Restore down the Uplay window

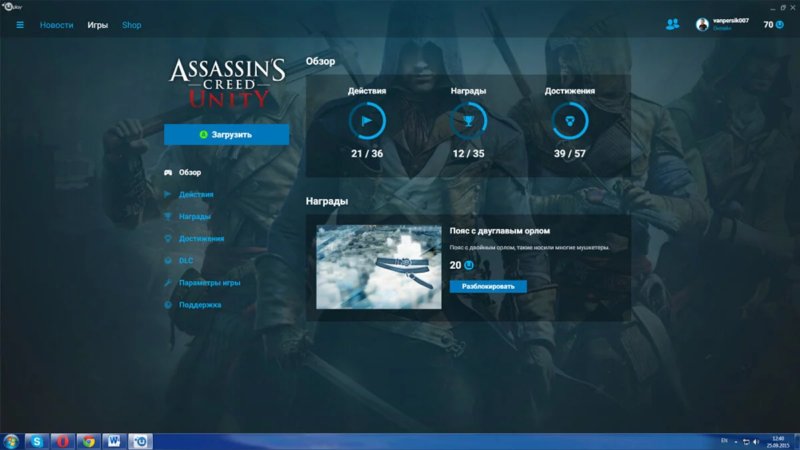[x=783, y=7]
